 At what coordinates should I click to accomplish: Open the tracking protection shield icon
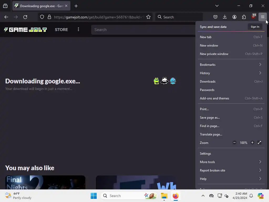(x=42, y=17)
